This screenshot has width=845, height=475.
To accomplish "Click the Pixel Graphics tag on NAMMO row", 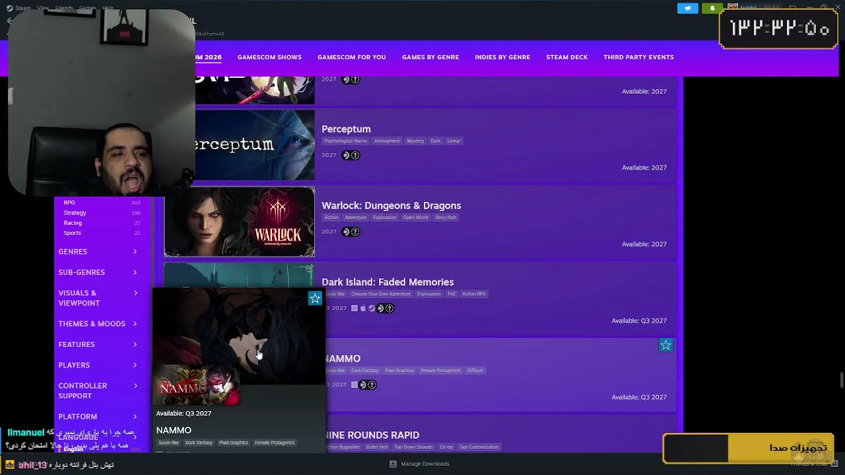I will [x=399, y=371].
